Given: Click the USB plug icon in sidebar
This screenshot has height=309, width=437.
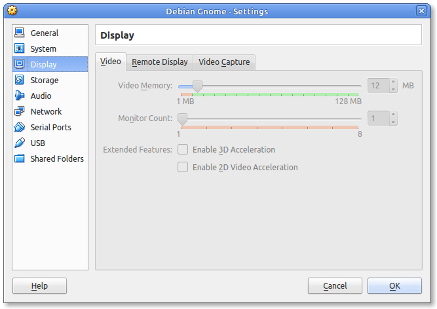Looking at the screenshot, I should point(20,143).
